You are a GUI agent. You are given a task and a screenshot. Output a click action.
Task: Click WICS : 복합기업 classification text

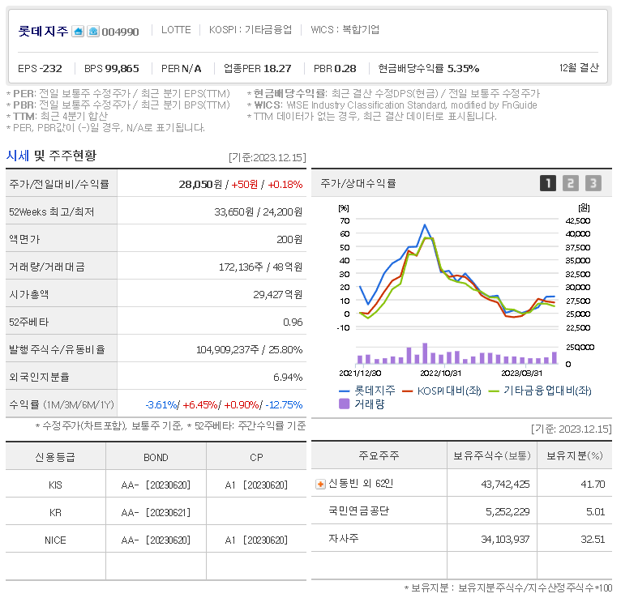(x=345, y=30)
